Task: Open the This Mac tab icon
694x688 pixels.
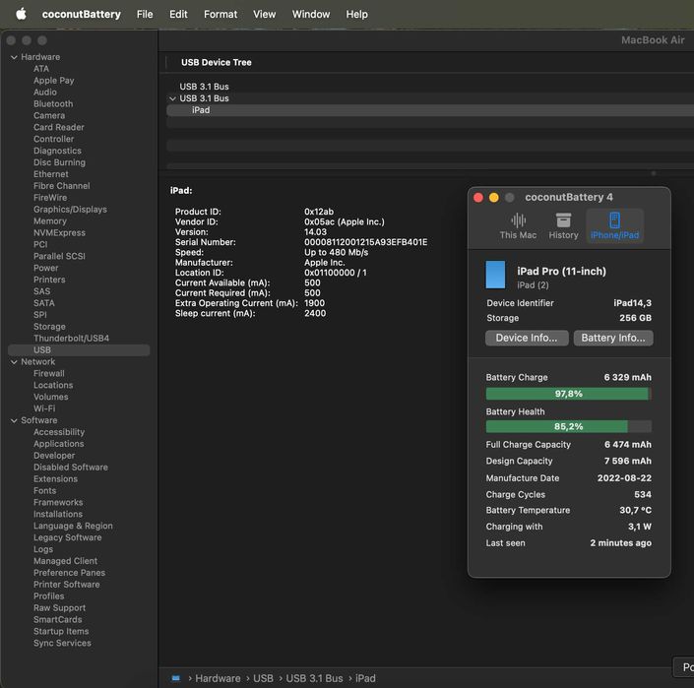Action: pyautogui.click(x=518, y=221)
